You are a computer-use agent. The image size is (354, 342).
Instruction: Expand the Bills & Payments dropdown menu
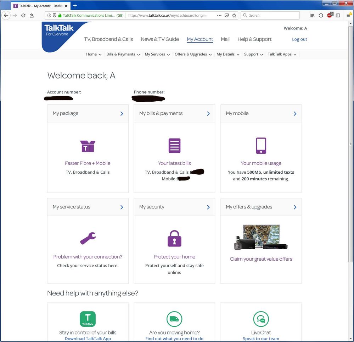(123, 54)
